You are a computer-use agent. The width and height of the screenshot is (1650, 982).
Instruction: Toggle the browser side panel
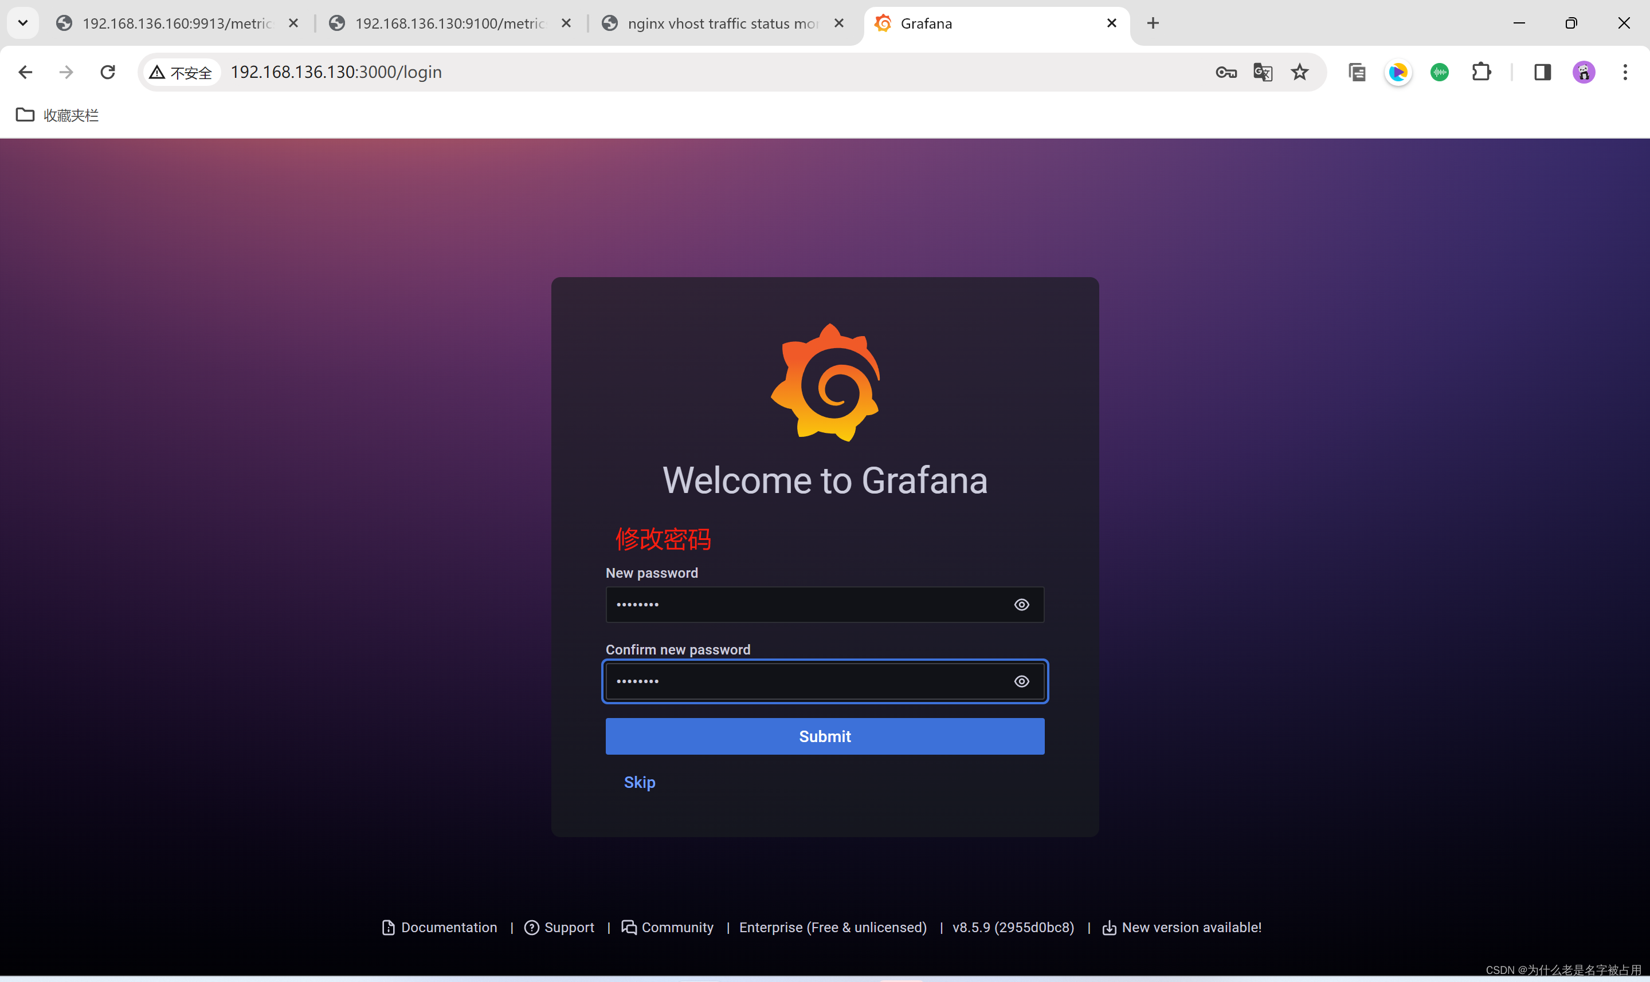1543,72
